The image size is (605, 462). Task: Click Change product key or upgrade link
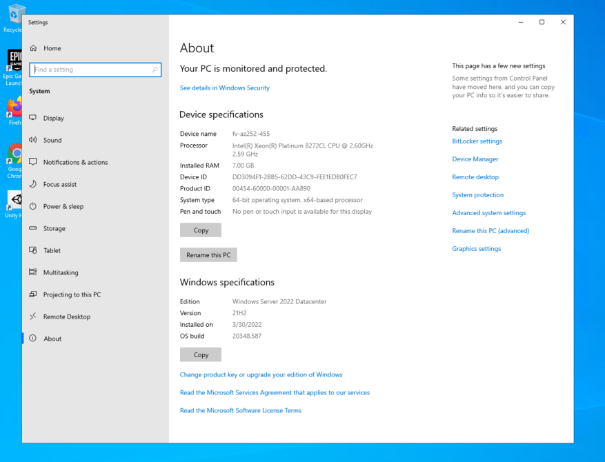tap(261, 374)
